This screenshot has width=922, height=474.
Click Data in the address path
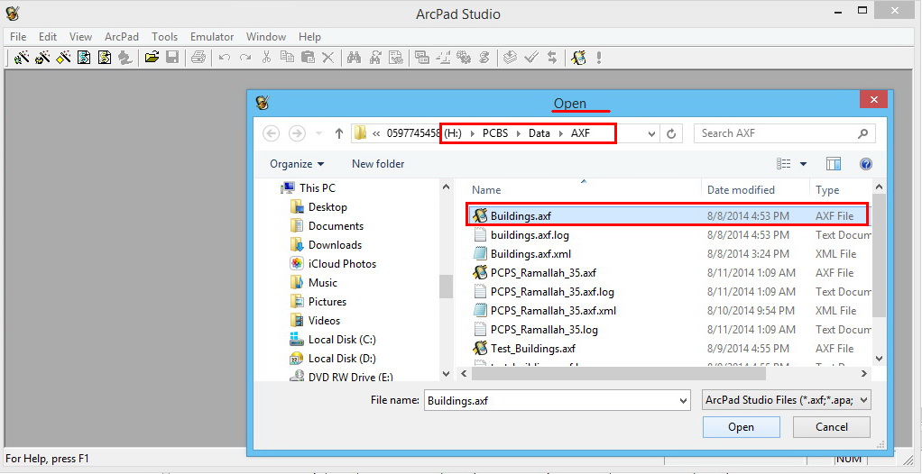click(539, 133)
